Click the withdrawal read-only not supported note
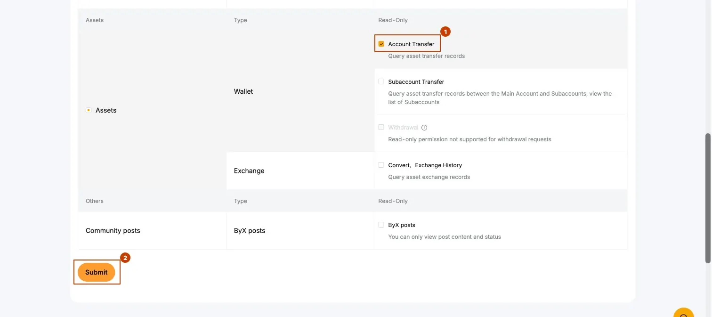This screenshot has height=317, width=712. click(x=469, y=139)
